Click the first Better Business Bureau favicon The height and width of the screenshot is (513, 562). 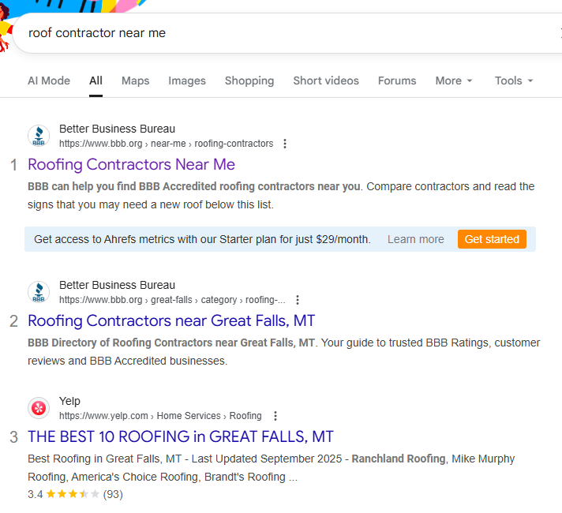tap(39, 136)
